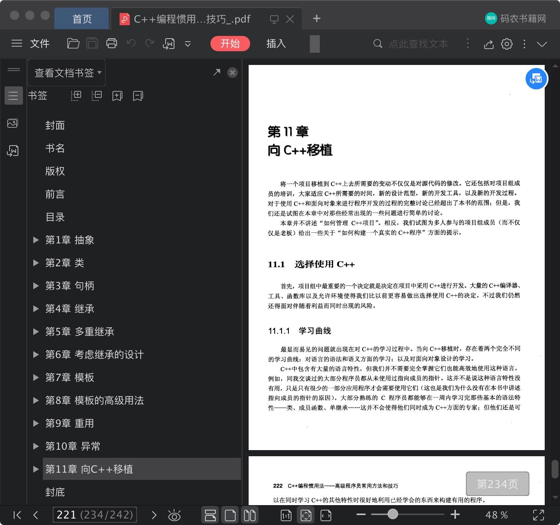Click the open folder icon
Image resolution: width=560 pixels, height=525 pixels.
[73, 44]
